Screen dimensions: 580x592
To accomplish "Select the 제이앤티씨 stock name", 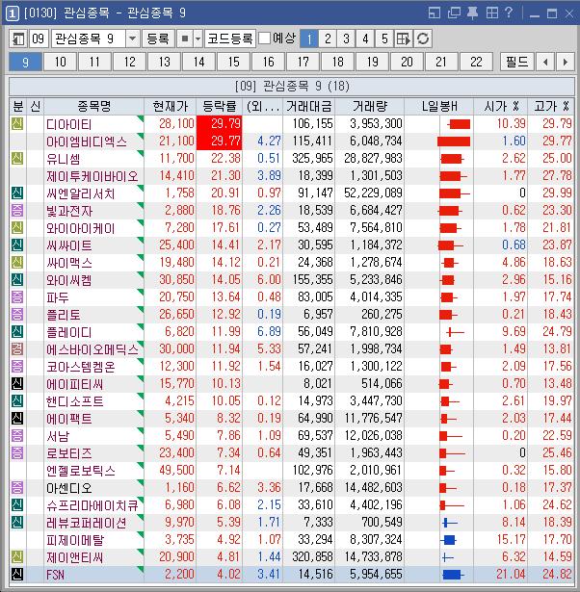I will click(x=74, y=557).
